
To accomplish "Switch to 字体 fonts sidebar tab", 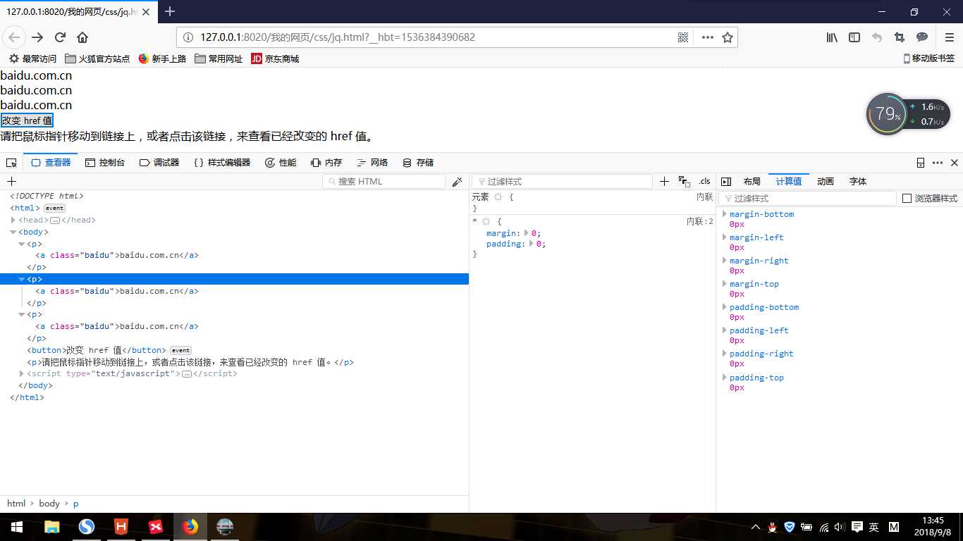I will (x=858, y=182).
